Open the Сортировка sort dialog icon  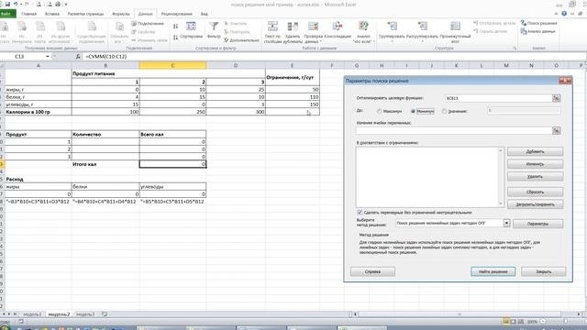(x=191, y=27)
